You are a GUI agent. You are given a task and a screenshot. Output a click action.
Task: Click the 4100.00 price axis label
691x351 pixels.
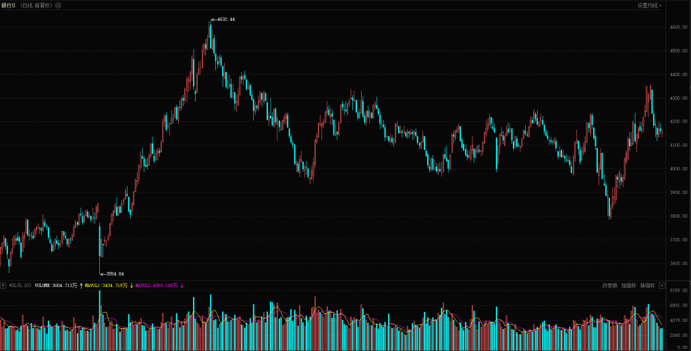(679, 146)
